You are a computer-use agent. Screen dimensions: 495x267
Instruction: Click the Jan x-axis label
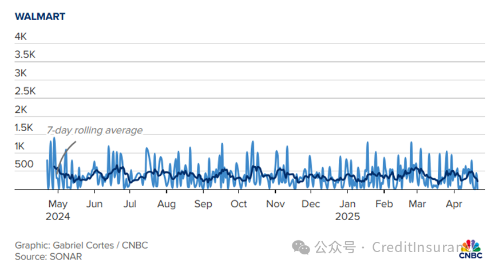tap(347, 204)
